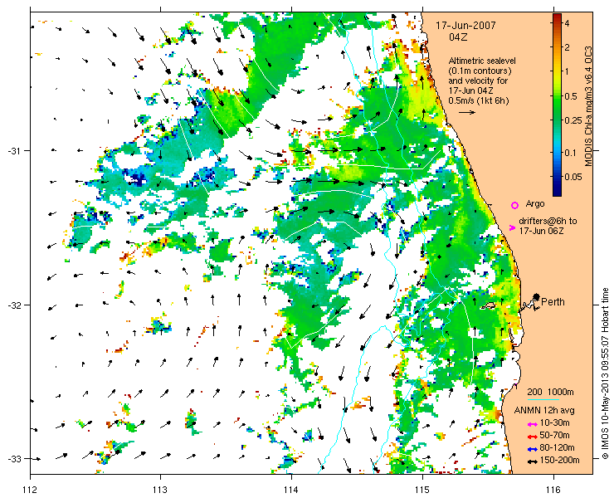Click the cyan 200 1000m isobath legend line
Viewport: 614px width, 498px height.
pos(543,400)
